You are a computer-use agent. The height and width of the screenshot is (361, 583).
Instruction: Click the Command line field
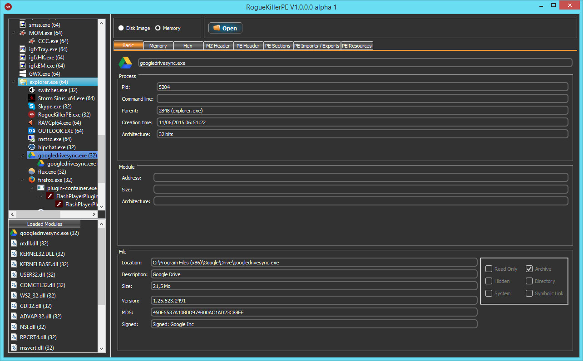pos(362,98)
